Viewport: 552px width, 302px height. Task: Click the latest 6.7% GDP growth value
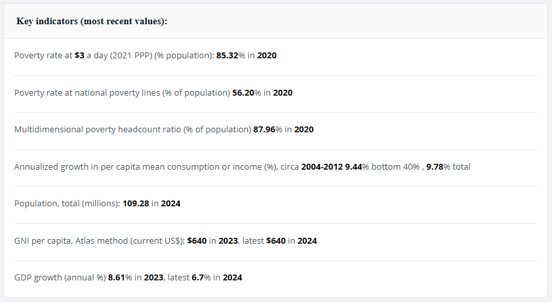(x=199, y=277)
